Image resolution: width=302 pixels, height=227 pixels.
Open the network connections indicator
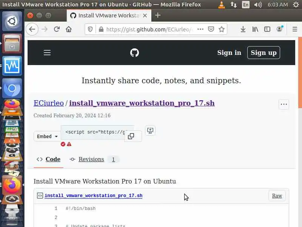(234, 5)
